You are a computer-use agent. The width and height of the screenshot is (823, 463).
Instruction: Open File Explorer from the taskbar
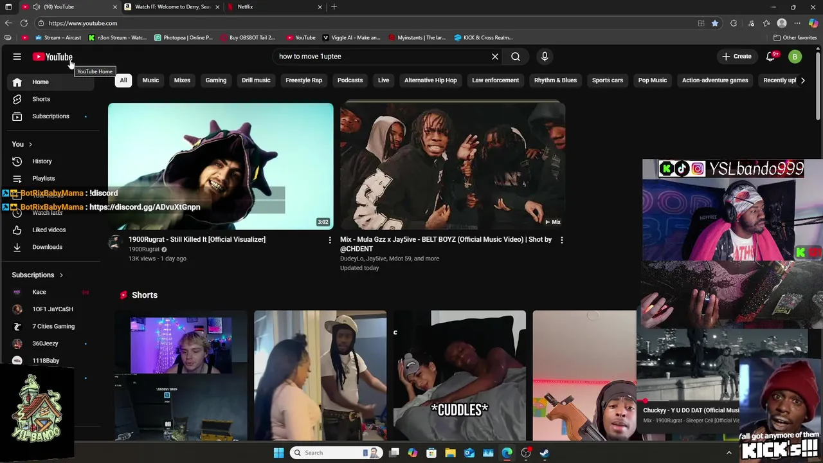point(450,453)
